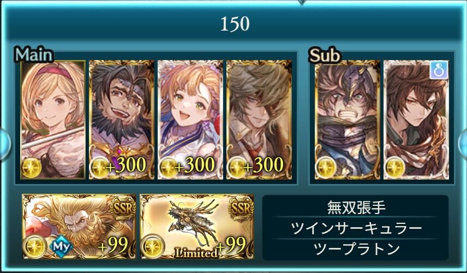Click the gold orb on bearded character
The height and width of the screenshot is (273, 467).
click(99, 168)
